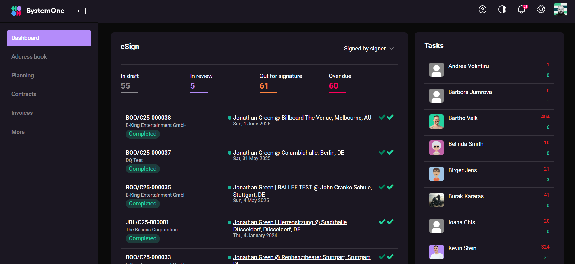
Task: Click Ioana Chis's avatar in Tasks
Action: click(x=436, y=226)
